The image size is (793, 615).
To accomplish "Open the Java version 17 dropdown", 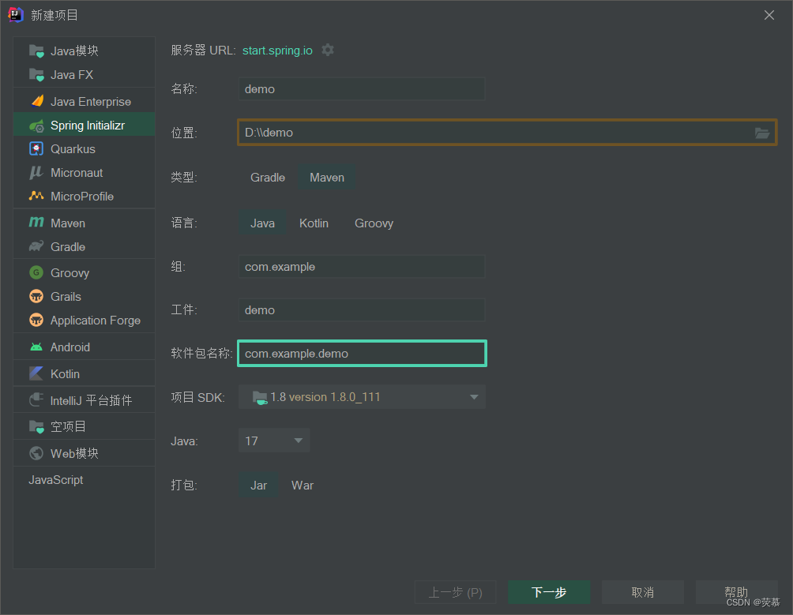I will (x=274, y=441).
